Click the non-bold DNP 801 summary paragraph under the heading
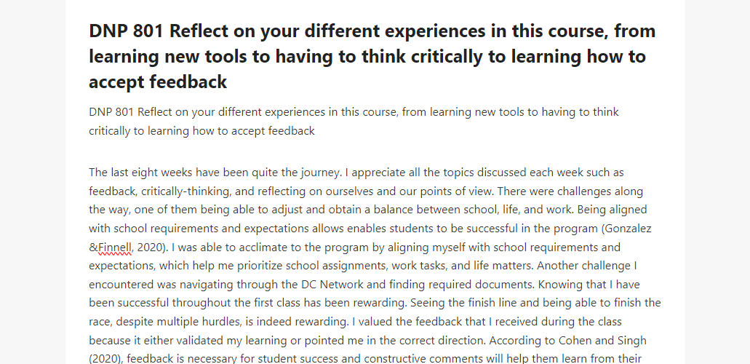 [354, 121]
